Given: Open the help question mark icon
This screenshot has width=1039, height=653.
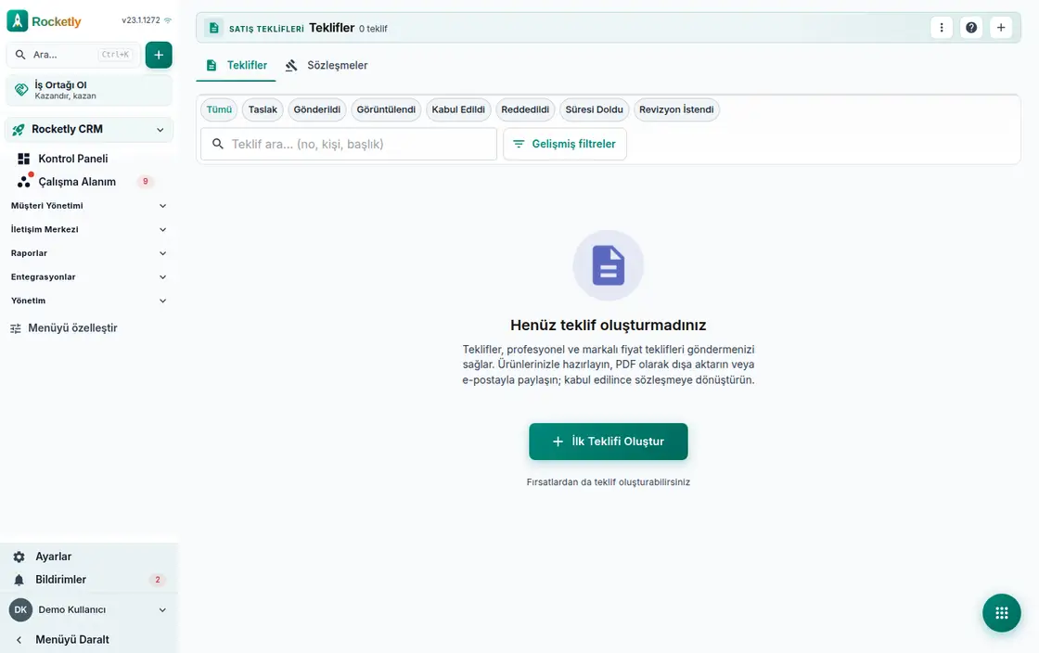Looking at the screenshot, I should (x=970, y=28).
